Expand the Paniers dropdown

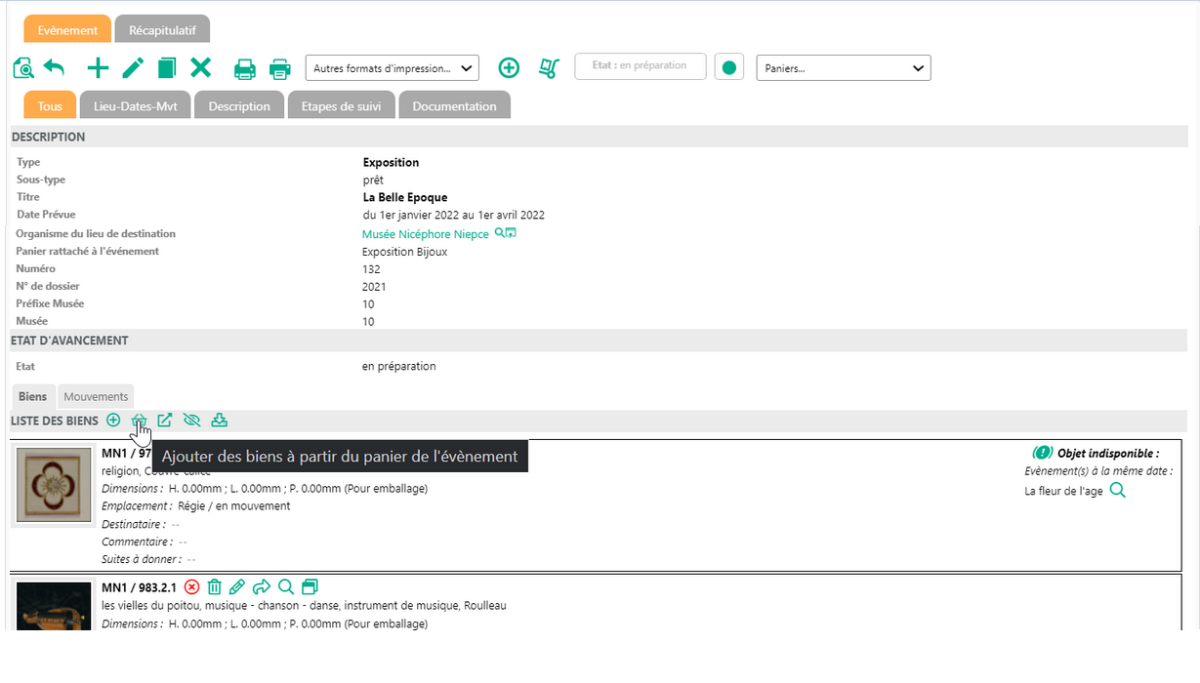pyautogui.click(x=844, y=68)
